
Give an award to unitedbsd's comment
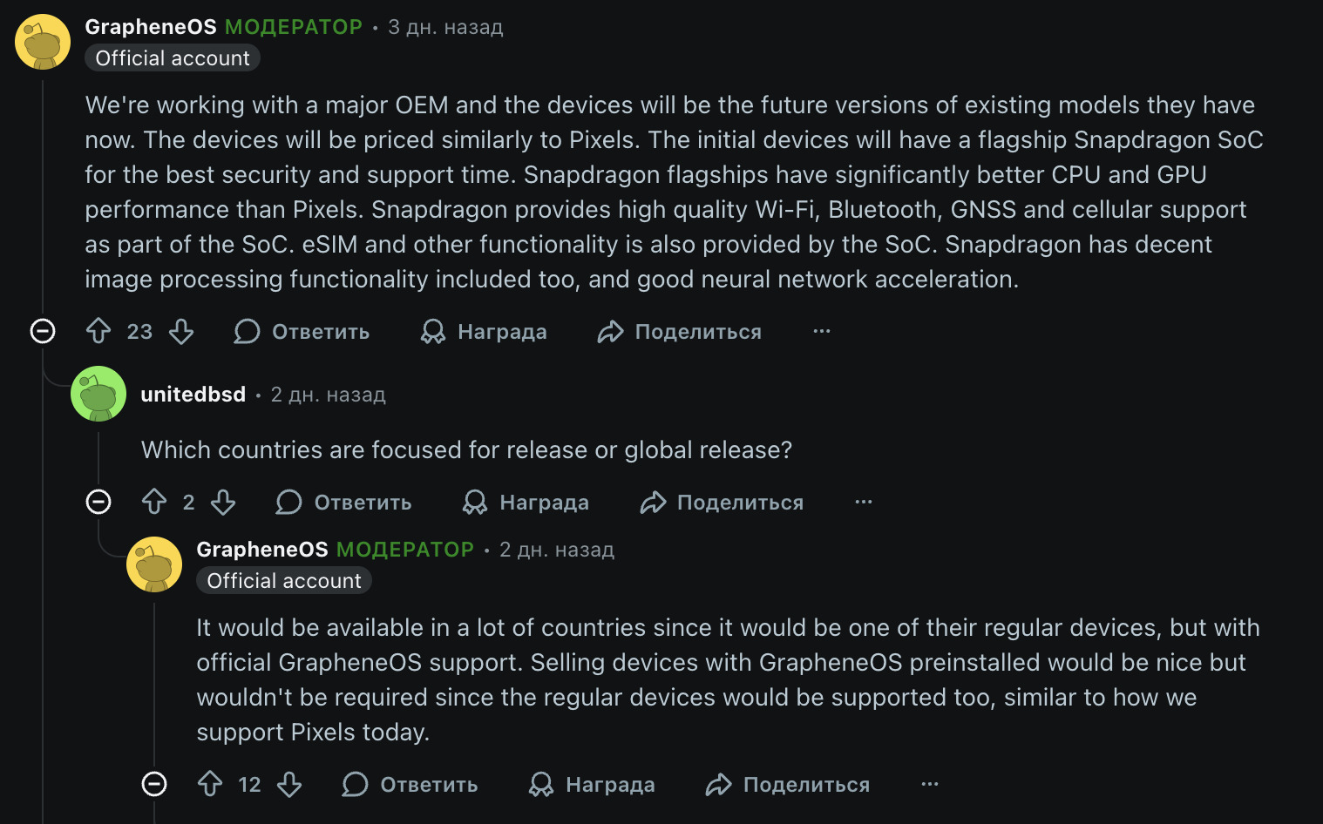tap(526, 502)
